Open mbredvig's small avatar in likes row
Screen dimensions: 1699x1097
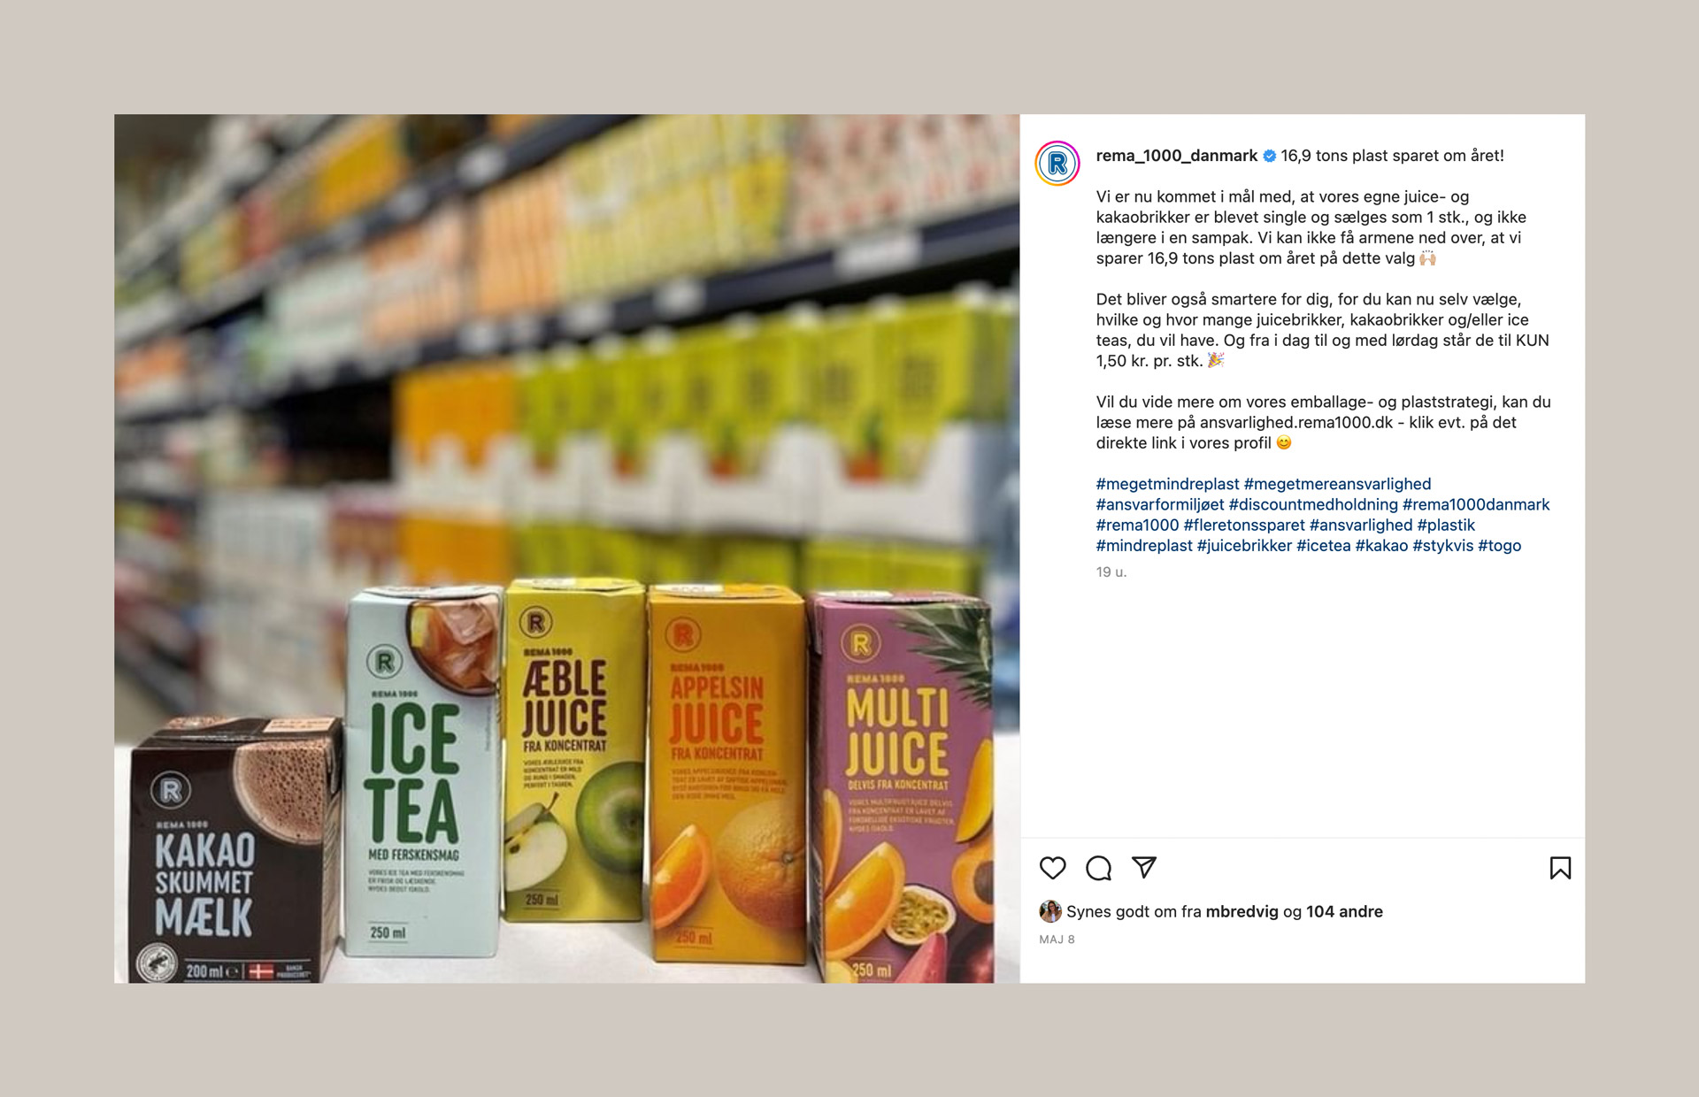pyautogui.click(x=1049, y=911)
